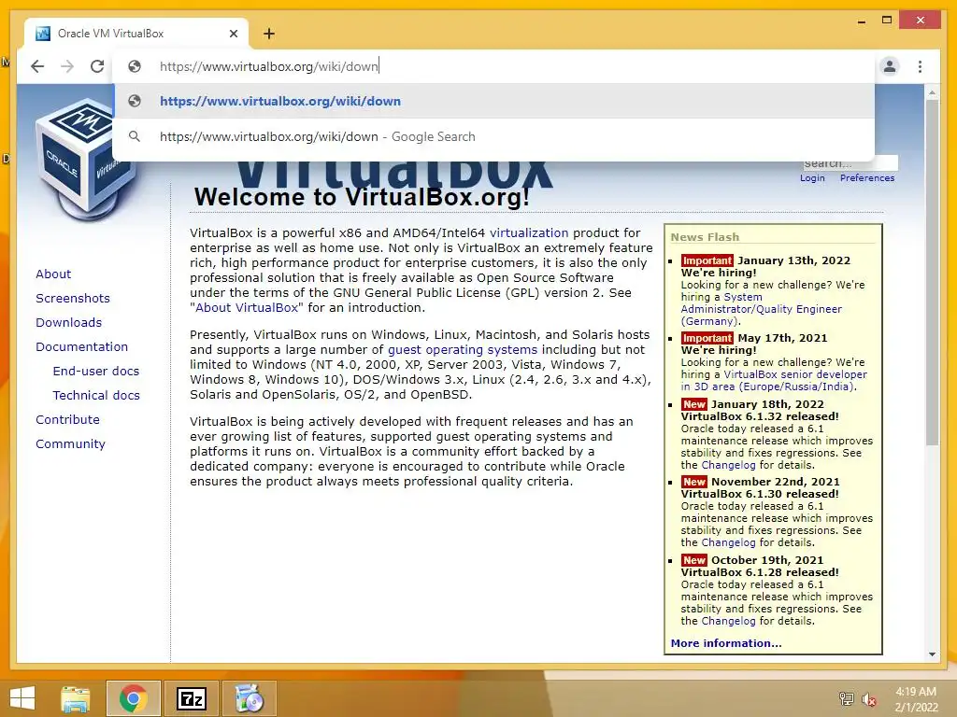Open 7-Zip from the taskbar
The height and width of the screenshot is (717, 957).
tap(191, 698)
